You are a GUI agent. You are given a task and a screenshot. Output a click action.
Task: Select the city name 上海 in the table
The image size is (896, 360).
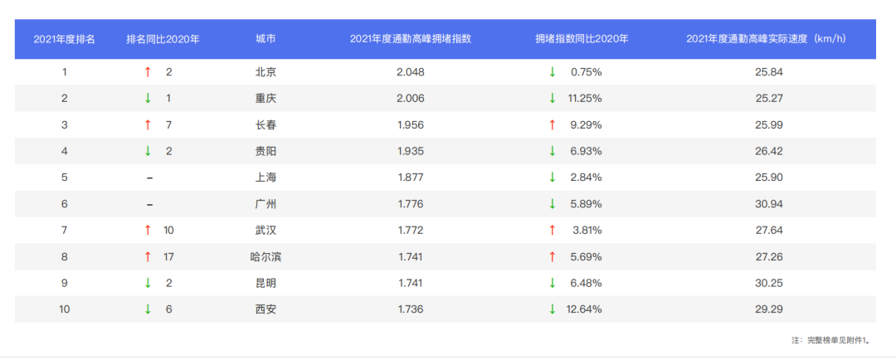point(265,178)
